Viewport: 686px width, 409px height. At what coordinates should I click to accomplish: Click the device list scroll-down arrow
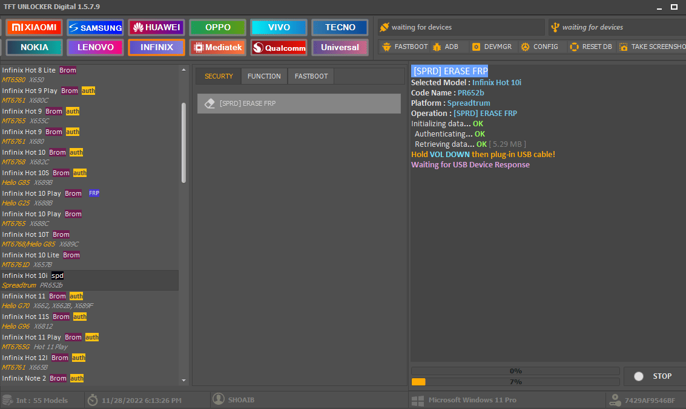tap(183, 381)
